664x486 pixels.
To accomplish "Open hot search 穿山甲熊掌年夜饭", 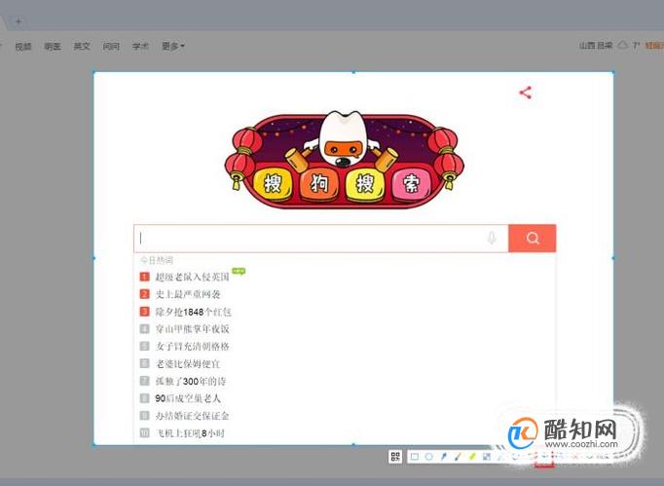I will 192,329.
